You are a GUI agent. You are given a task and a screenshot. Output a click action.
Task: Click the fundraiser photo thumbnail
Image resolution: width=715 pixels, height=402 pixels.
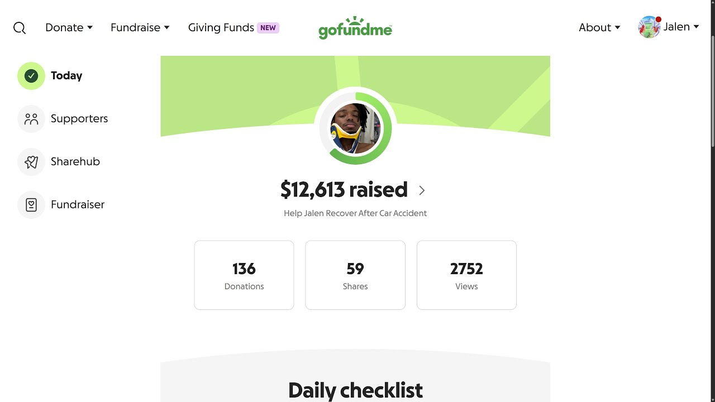click(x=355, y=128)
